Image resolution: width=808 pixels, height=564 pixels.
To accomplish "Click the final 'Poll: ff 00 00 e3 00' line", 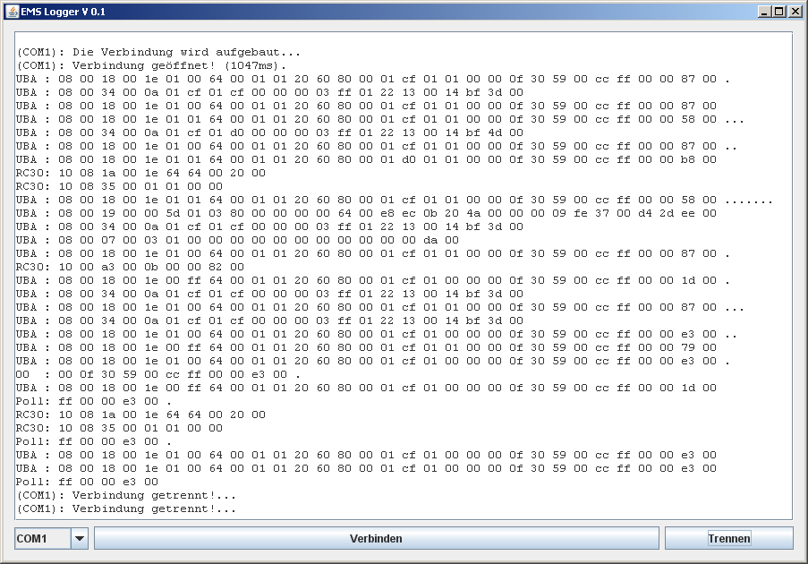I will (87, 482).
